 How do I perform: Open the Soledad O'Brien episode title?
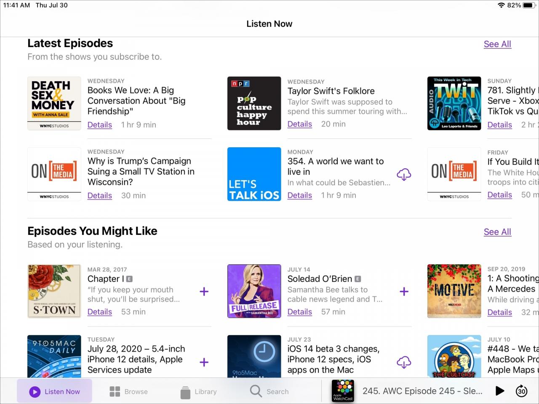point(320,279)
